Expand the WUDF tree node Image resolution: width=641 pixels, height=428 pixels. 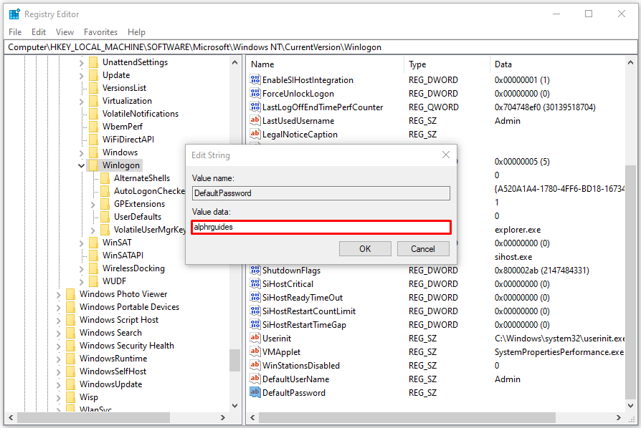click(81, 281)
